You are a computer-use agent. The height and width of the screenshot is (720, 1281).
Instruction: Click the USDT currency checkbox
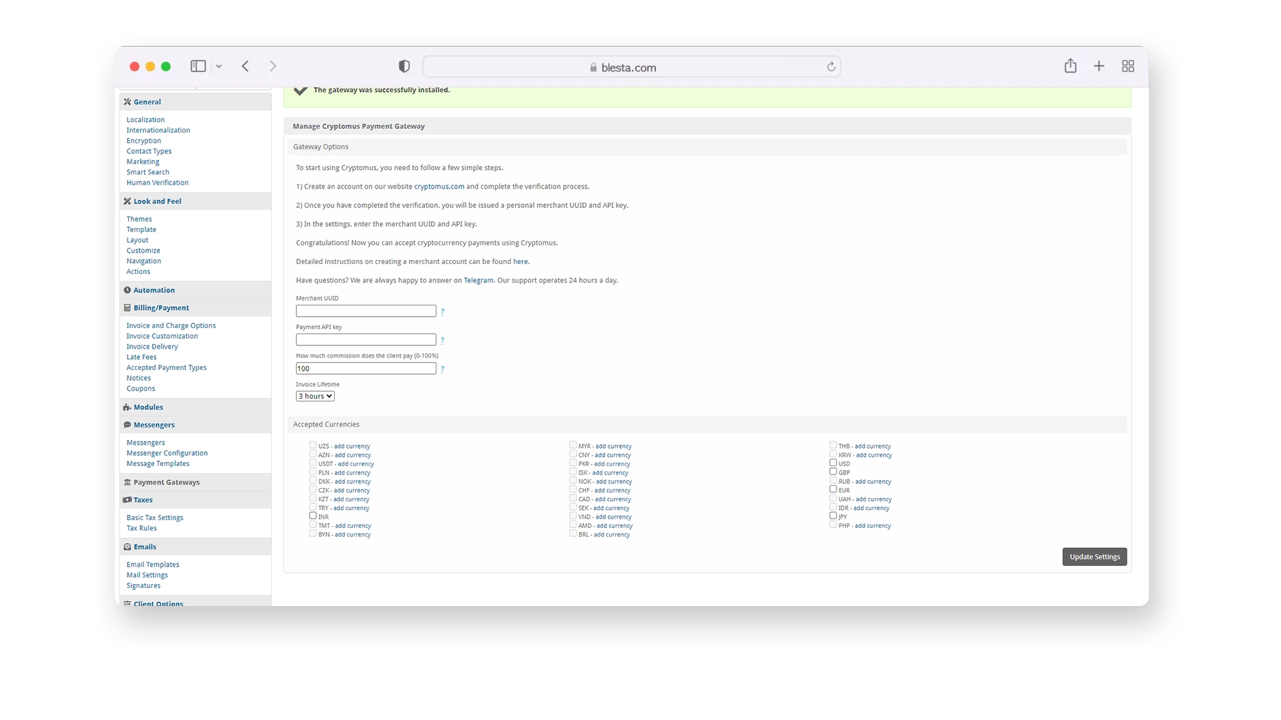coord(313,463)
